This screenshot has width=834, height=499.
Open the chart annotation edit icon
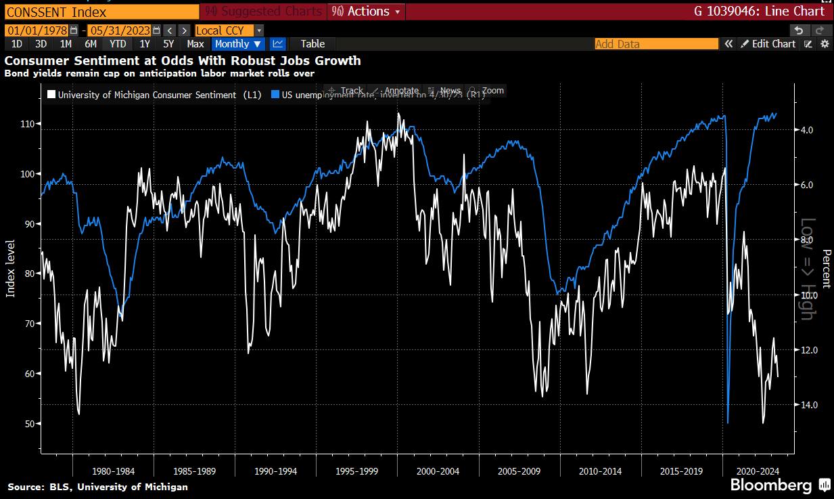808,44
